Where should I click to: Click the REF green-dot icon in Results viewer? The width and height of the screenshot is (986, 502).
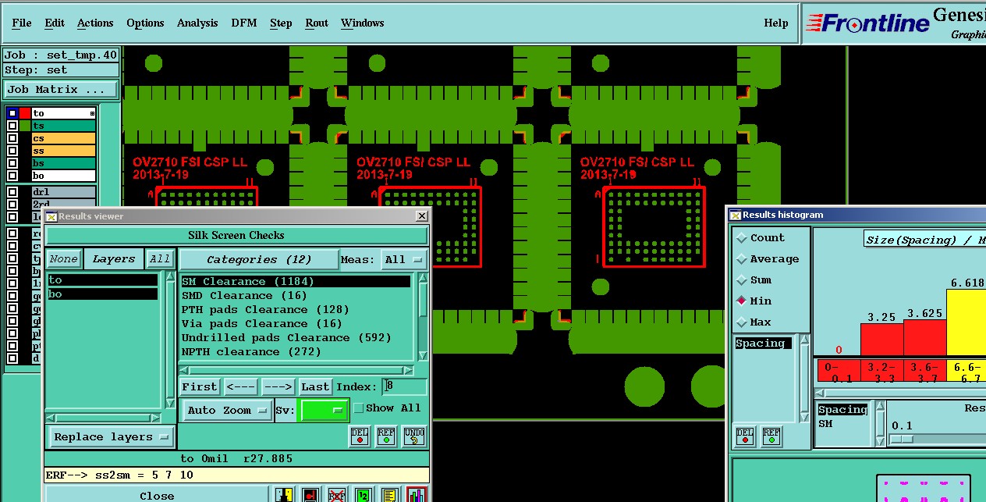pyautogui.click(x=386, y=436)
